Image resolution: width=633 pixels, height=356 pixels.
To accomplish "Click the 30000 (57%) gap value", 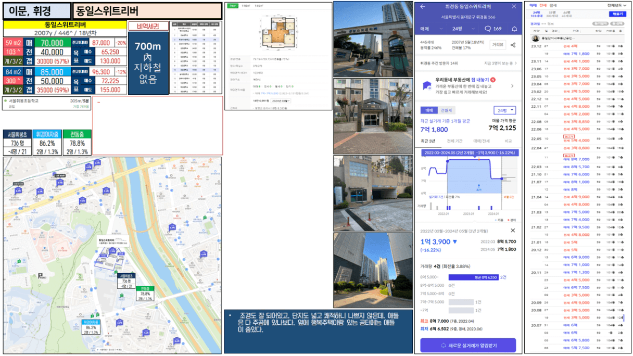I will tap(52, 60).
